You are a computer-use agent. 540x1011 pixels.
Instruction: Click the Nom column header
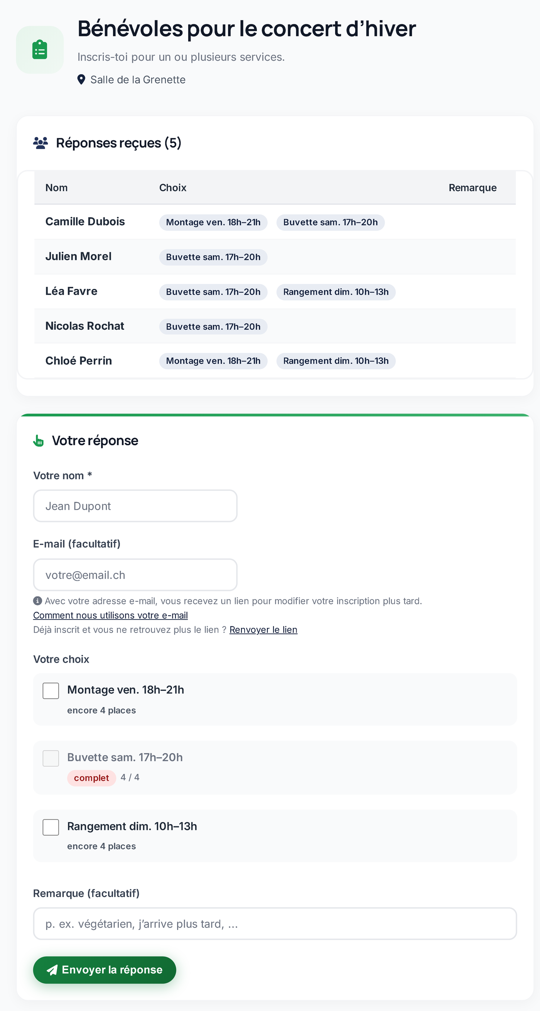(56, 188)
